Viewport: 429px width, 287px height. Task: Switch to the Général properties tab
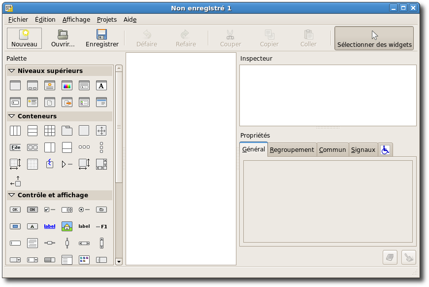click(x=254, y=149)
